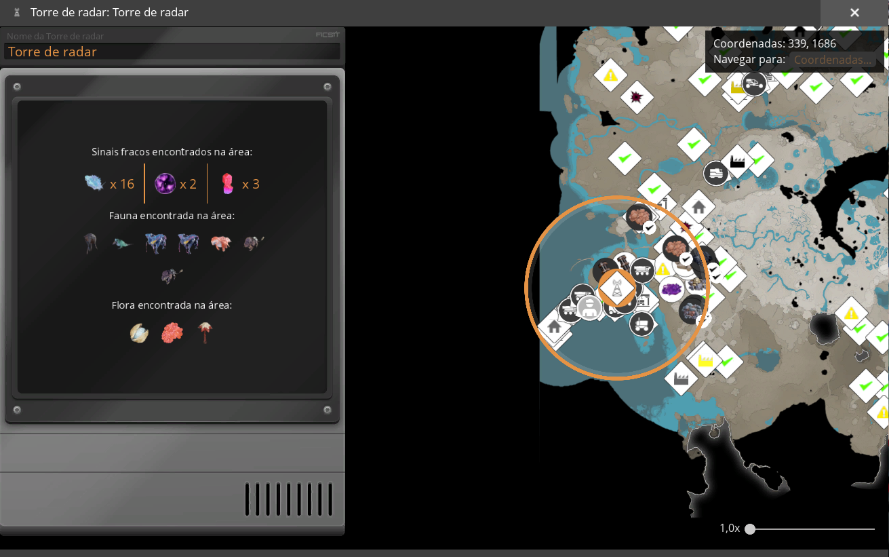The height and width of the screenshot is (557, 889).
Task: Click the "Sinais fracos encontrados na área:" heading
Action: 172,152
